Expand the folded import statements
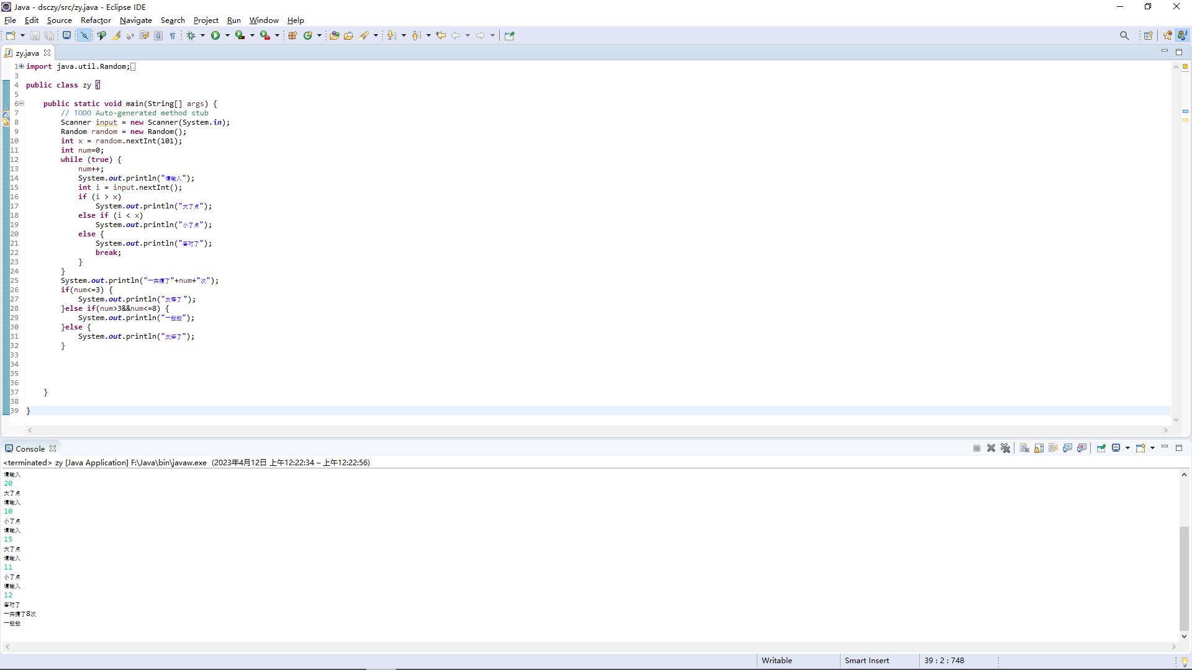The width and height of the screenshot is (1192, 670). coord(21,66)
